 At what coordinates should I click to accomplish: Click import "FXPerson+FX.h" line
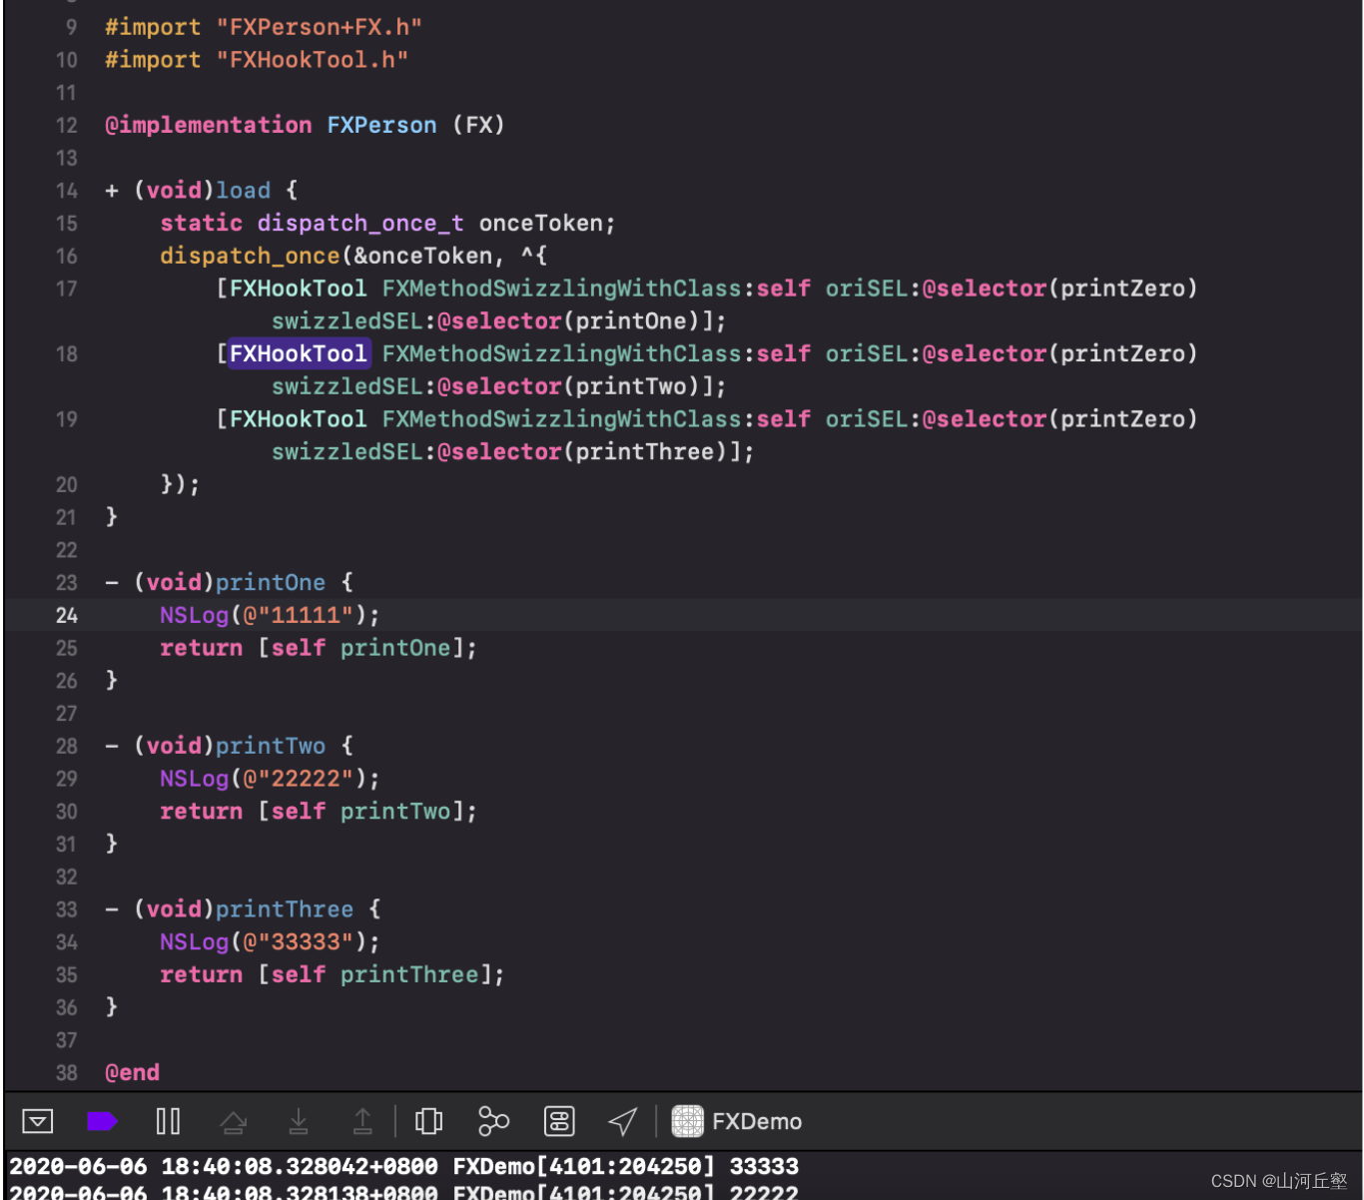pyautogui.click(x=264, y=27)
